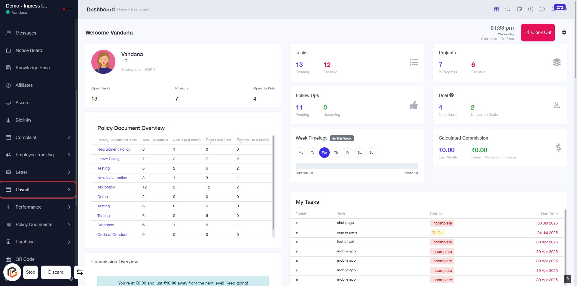This screenshot has width=577, height=286.
Task: Click the search magnifier icon
Action: pyautogui.click(x=508, y=9)
